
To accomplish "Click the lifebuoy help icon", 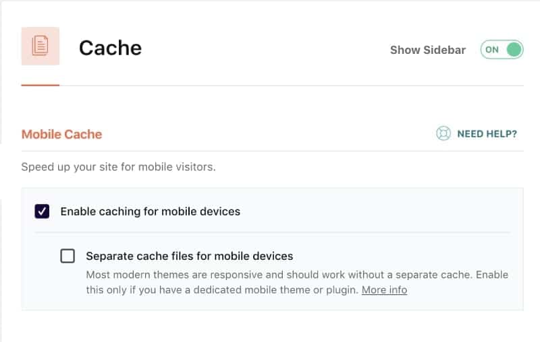I will coord(443,133).
